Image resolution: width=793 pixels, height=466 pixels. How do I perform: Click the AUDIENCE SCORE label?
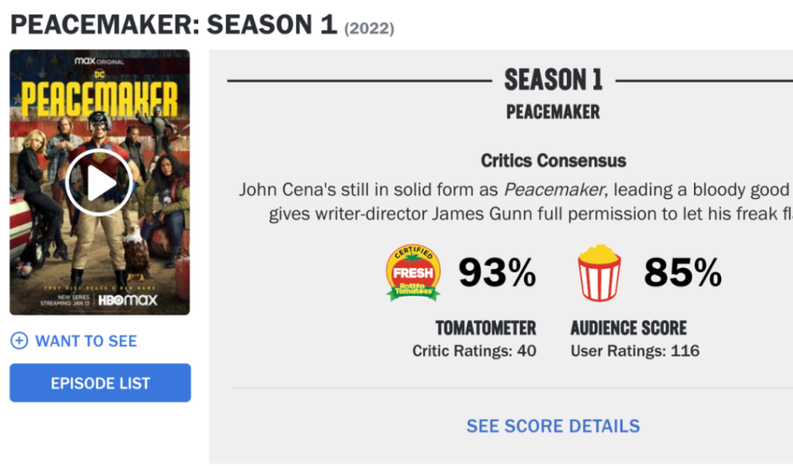tap(629, 327)
